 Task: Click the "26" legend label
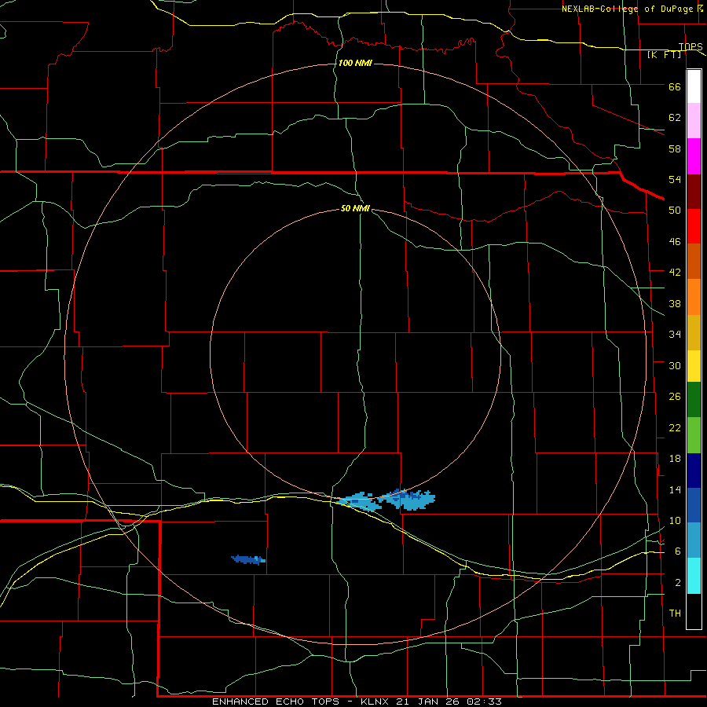pos(675,397)
